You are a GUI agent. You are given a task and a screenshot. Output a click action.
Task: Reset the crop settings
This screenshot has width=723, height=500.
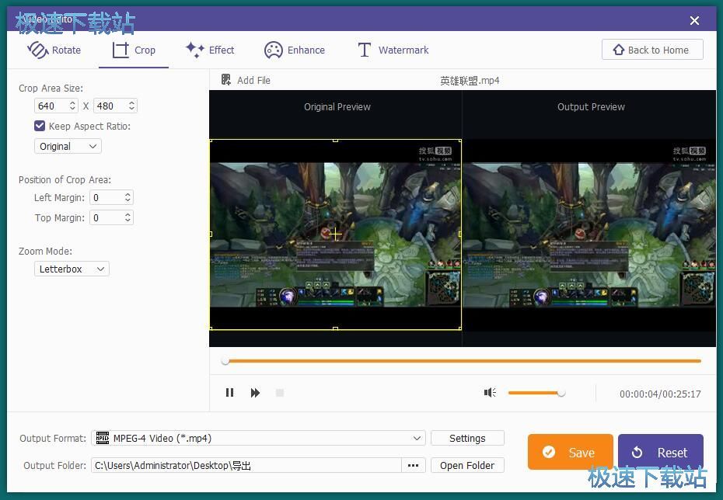(660, 452)
